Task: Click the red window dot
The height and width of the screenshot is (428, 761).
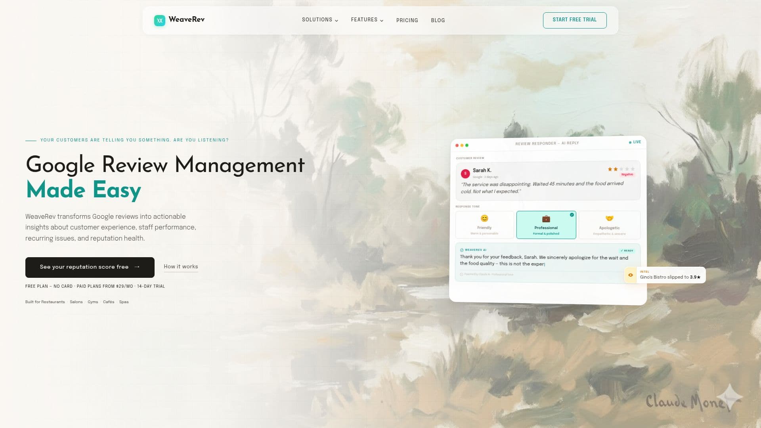Action: (x=457, y=145)
